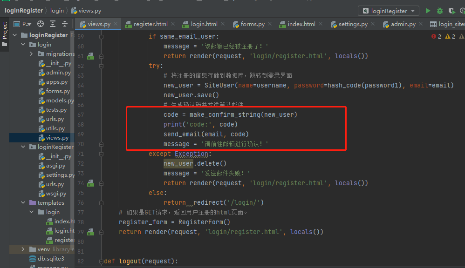Run the loginRegister configuration
Image resolution: width=465 pixels, height=268 pixels.
[428, 11]
